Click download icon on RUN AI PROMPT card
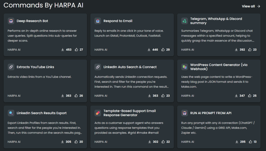Screen dimensions: 266x151 237,142
